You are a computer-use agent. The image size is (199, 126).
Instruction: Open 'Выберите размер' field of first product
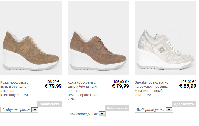tap(19, 110)
